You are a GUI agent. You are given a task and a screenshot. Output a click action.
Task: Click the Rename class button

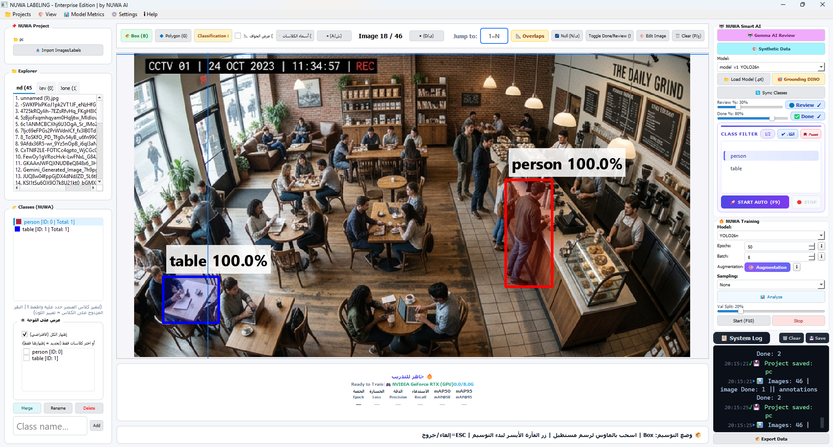click(58, 408)
